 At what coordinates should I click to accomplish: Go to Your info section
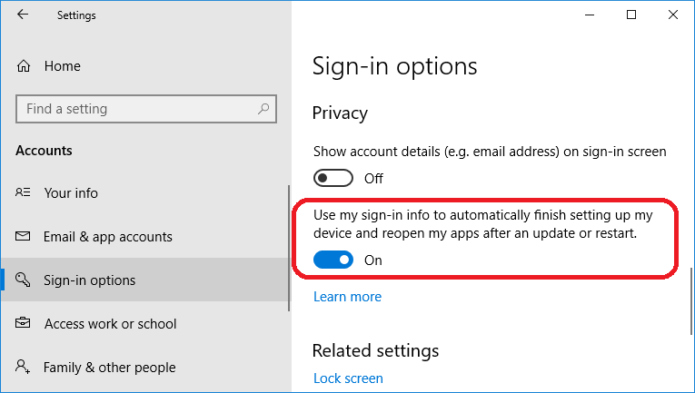(x=71, y=193)
